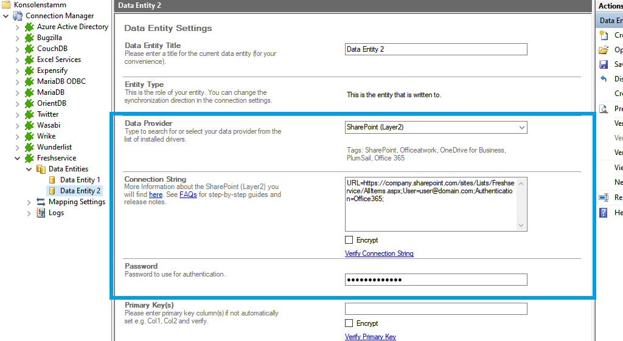623x341 pixels.
Task: Click the Azure Active Directory connection icon
Action: pyautogui.click(x=29, y=27)
